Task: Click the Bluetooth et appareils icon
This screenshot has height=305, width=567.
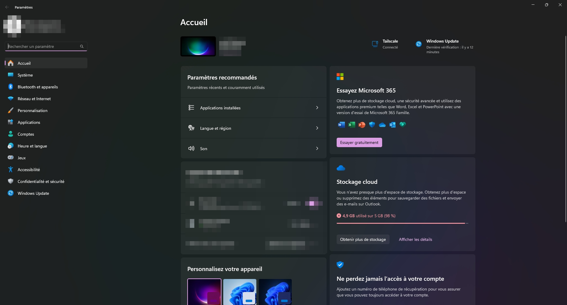Action: click(11, 87)
